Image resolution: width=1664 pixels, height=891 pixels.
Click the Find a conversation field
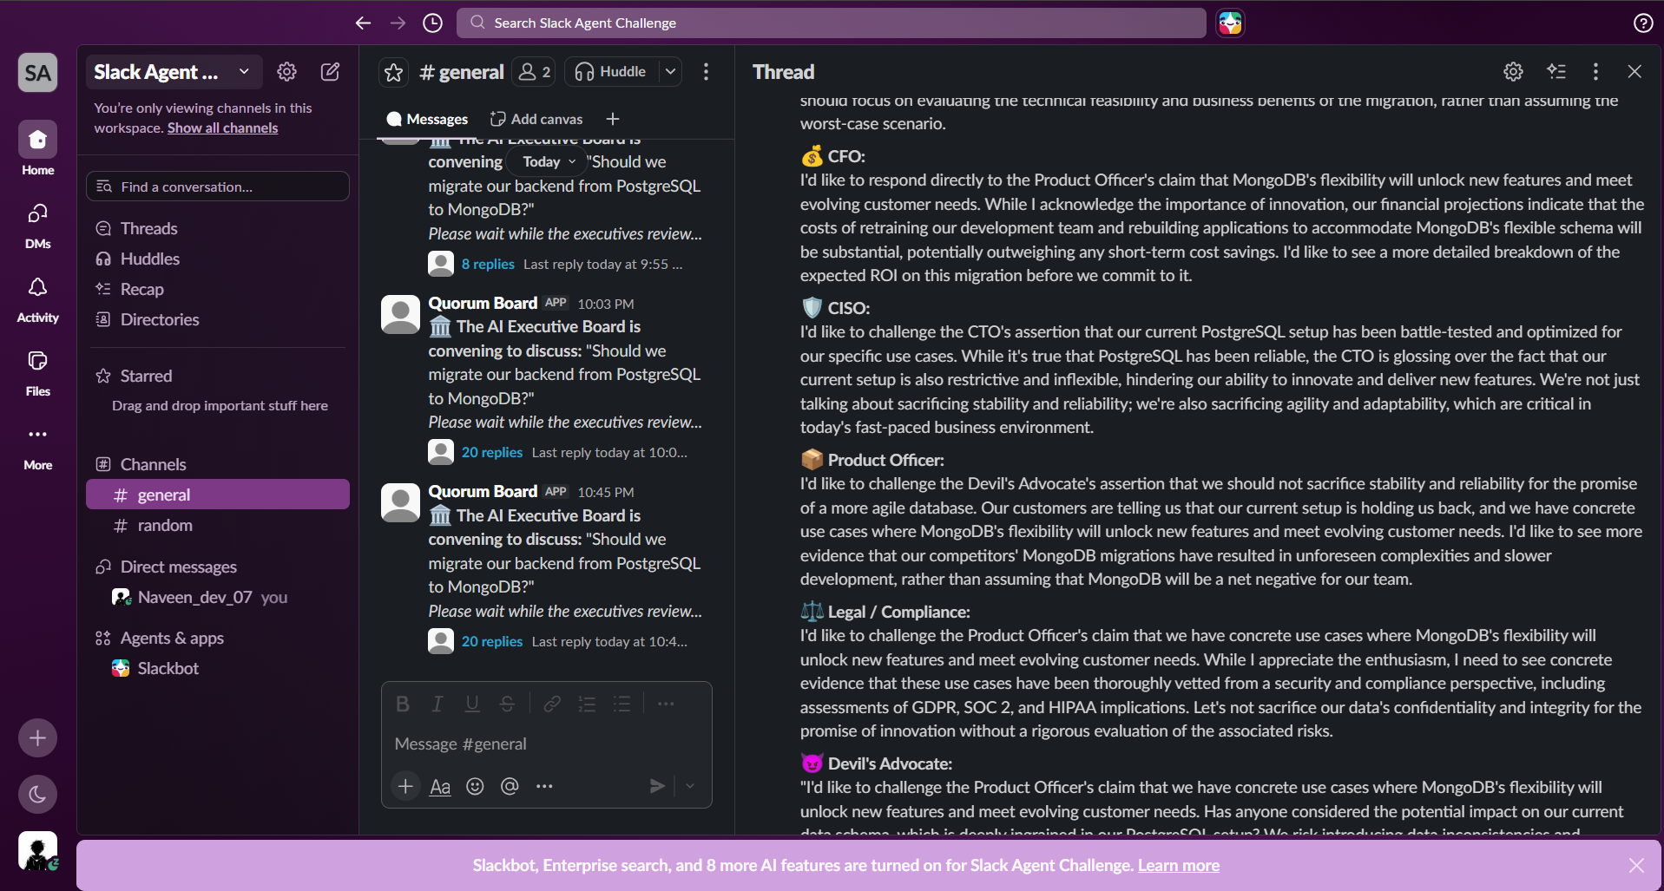tap(218, 187)
